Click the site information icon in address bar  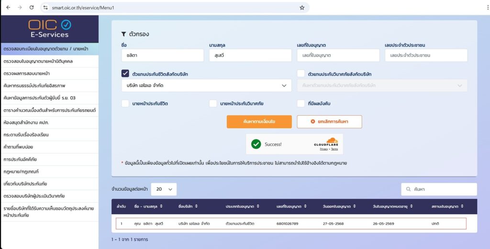click(x=45, y=8)
